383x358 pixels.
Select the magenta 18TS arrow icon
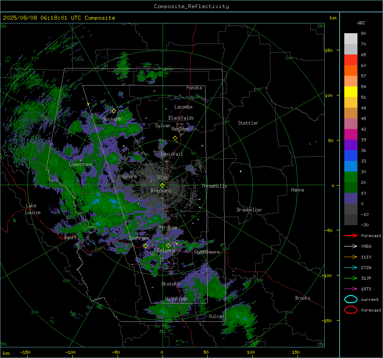[x=351, y=289]
